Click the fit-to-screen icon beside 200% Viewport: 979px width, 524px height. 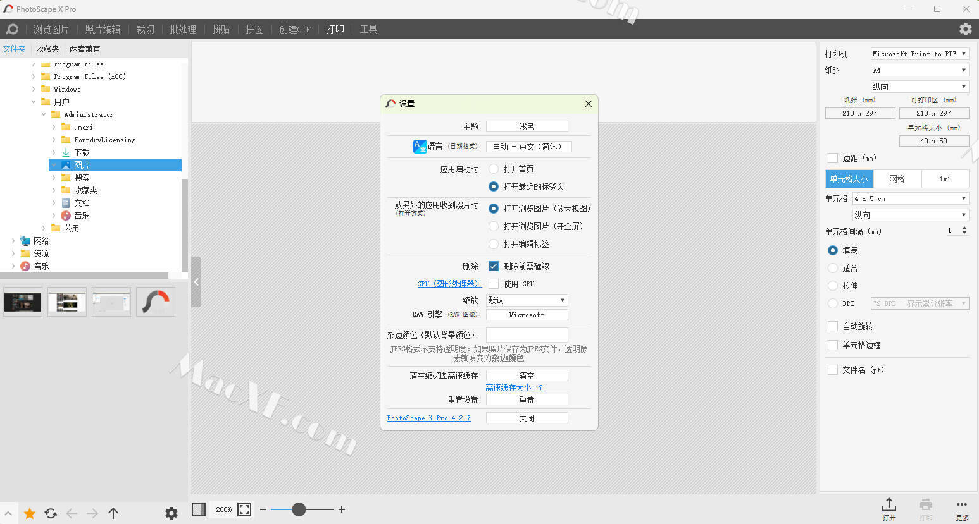[x=245, y=509]
